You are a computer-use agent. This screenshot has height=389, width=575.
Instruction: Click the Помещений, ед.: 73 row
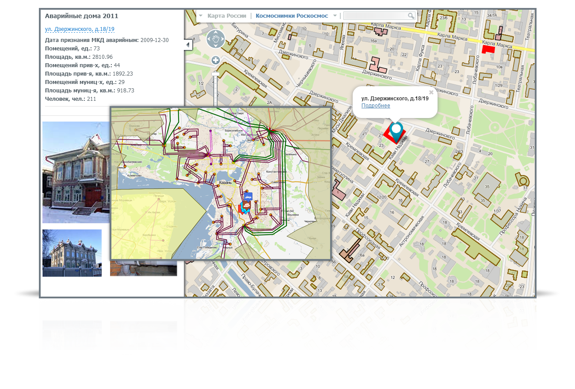point(72,49)
